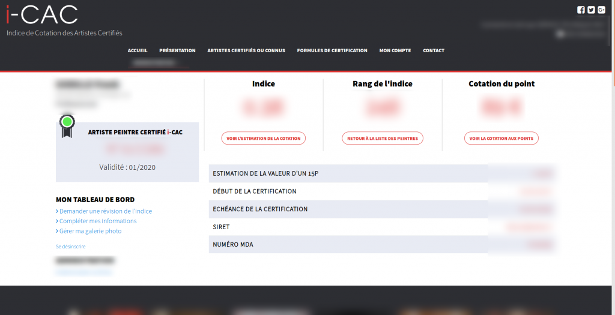This screenshot has width=615, height=315.
Task: Open the Twitter social icon
Action: tap(591, 10)
